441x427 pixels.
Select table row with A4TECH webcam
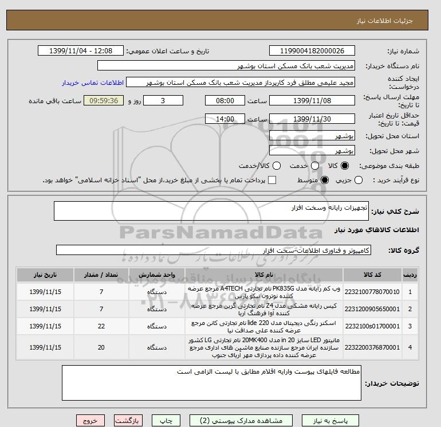coord(217,292)
